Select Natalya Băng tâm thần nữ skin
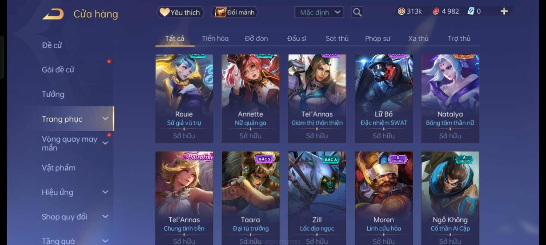This screenshot has width=546, height=245. [x=450, y=99]
